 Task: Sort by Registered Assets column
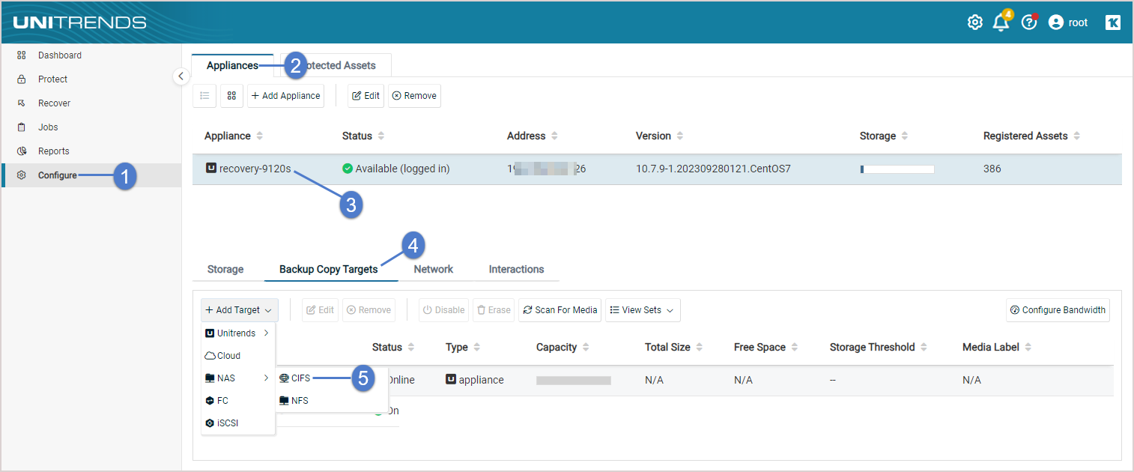(x=1032, y=136)
